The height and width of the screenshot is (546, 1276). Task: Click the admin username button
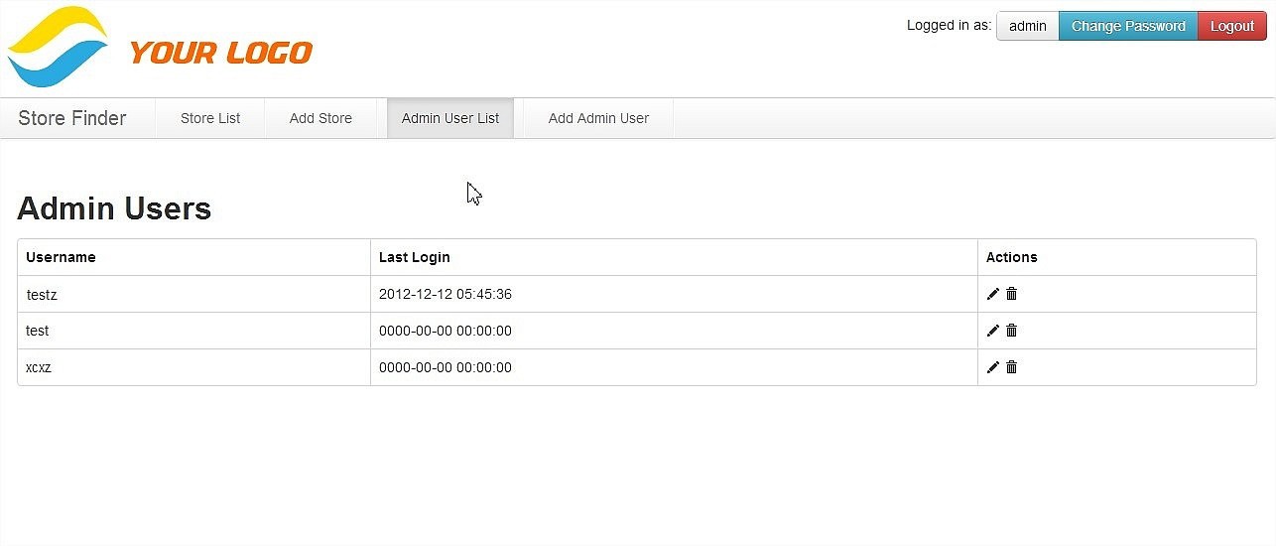click(x=1028, y=26)
